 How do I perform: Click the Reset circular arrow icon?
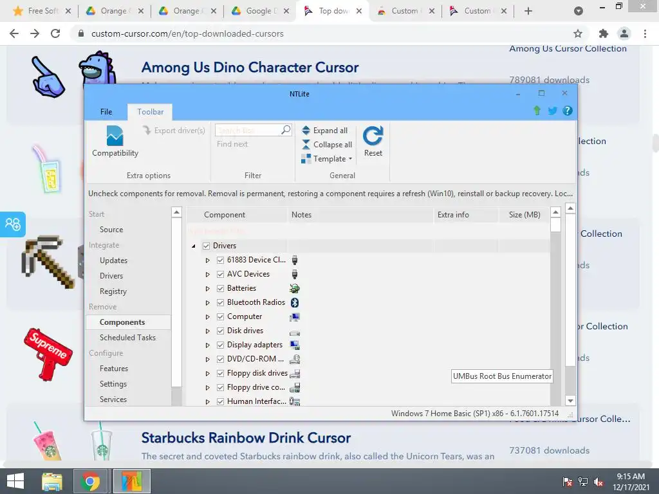point(373,135)
